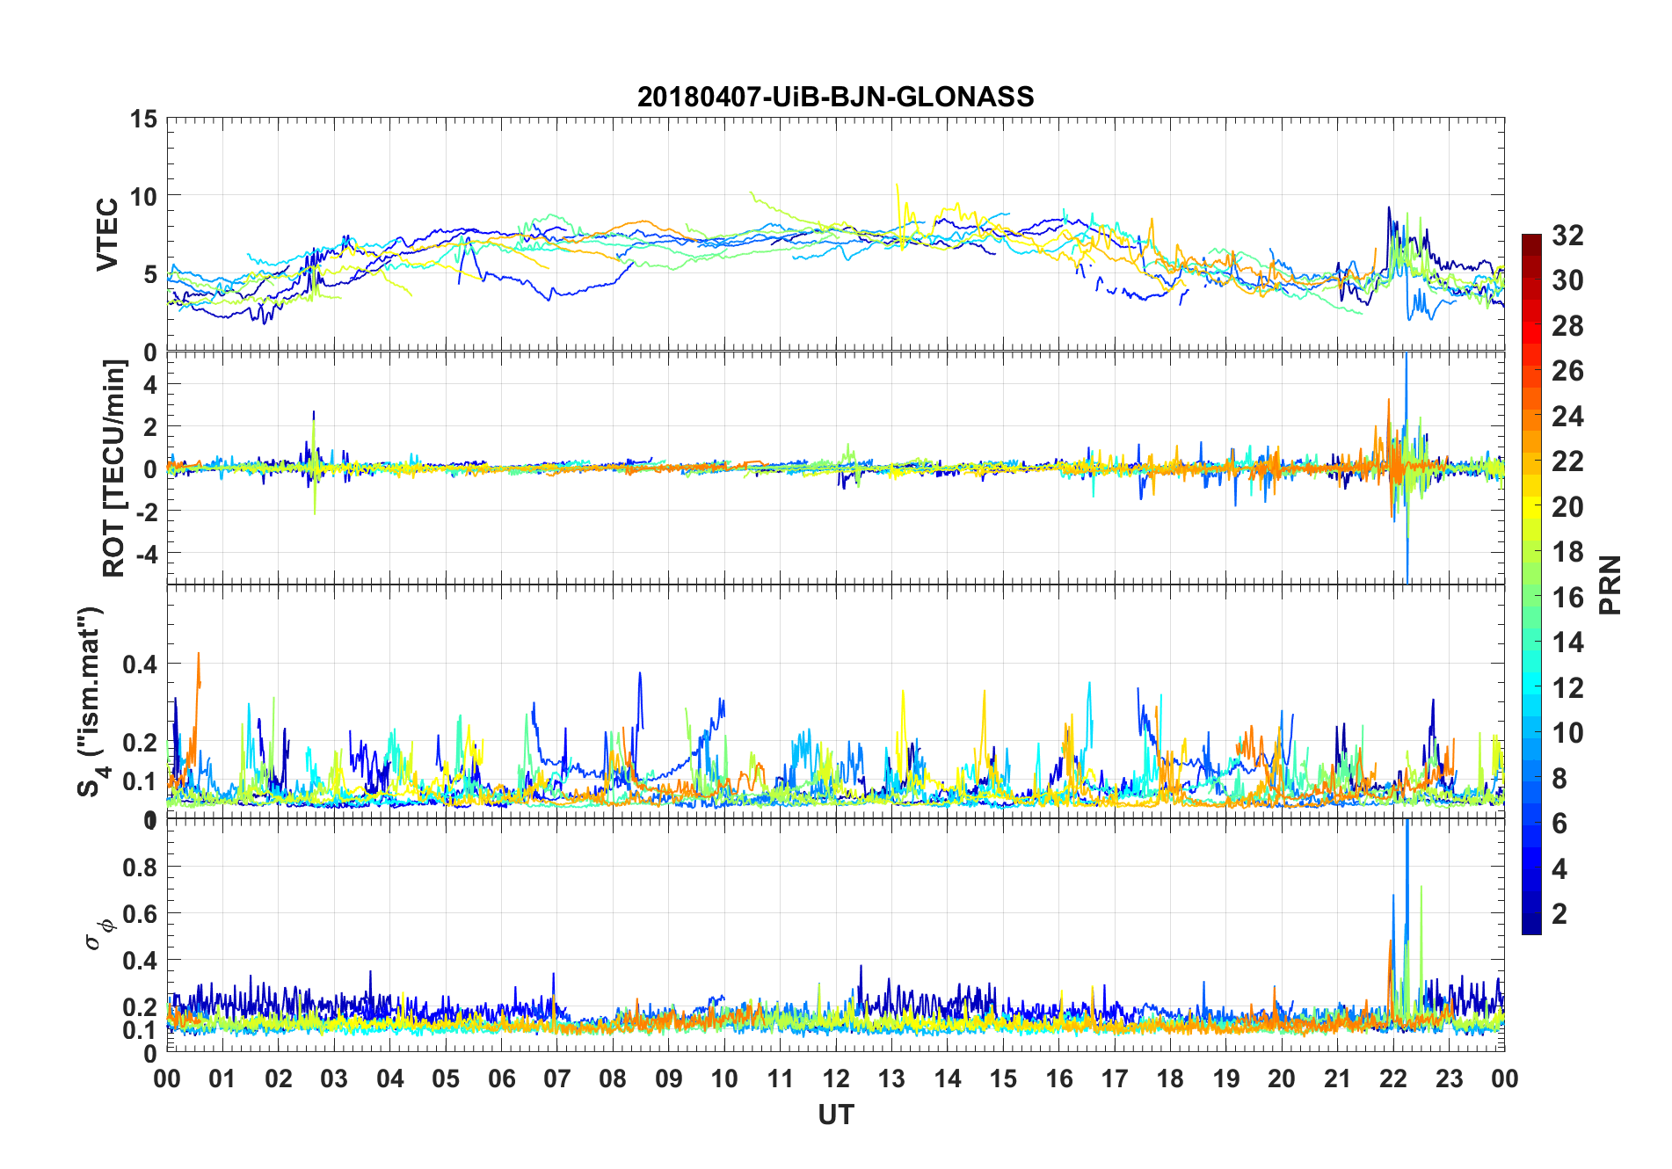Select the -2 tick on the ROT axis

tap(146, 512)
